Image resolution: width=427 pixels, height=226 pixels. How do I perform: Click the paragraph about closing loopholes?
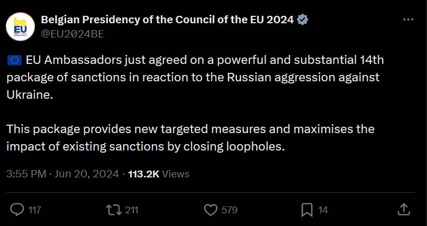click(x=190, y=138)
